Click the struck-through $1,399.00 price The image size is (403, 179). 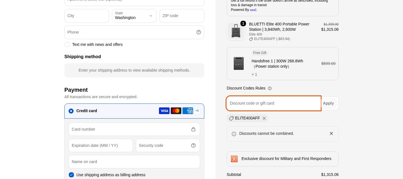331,24
